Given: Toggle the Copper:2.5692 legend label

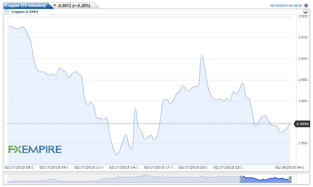Looking at the screenshot, I should coord(25,12).
